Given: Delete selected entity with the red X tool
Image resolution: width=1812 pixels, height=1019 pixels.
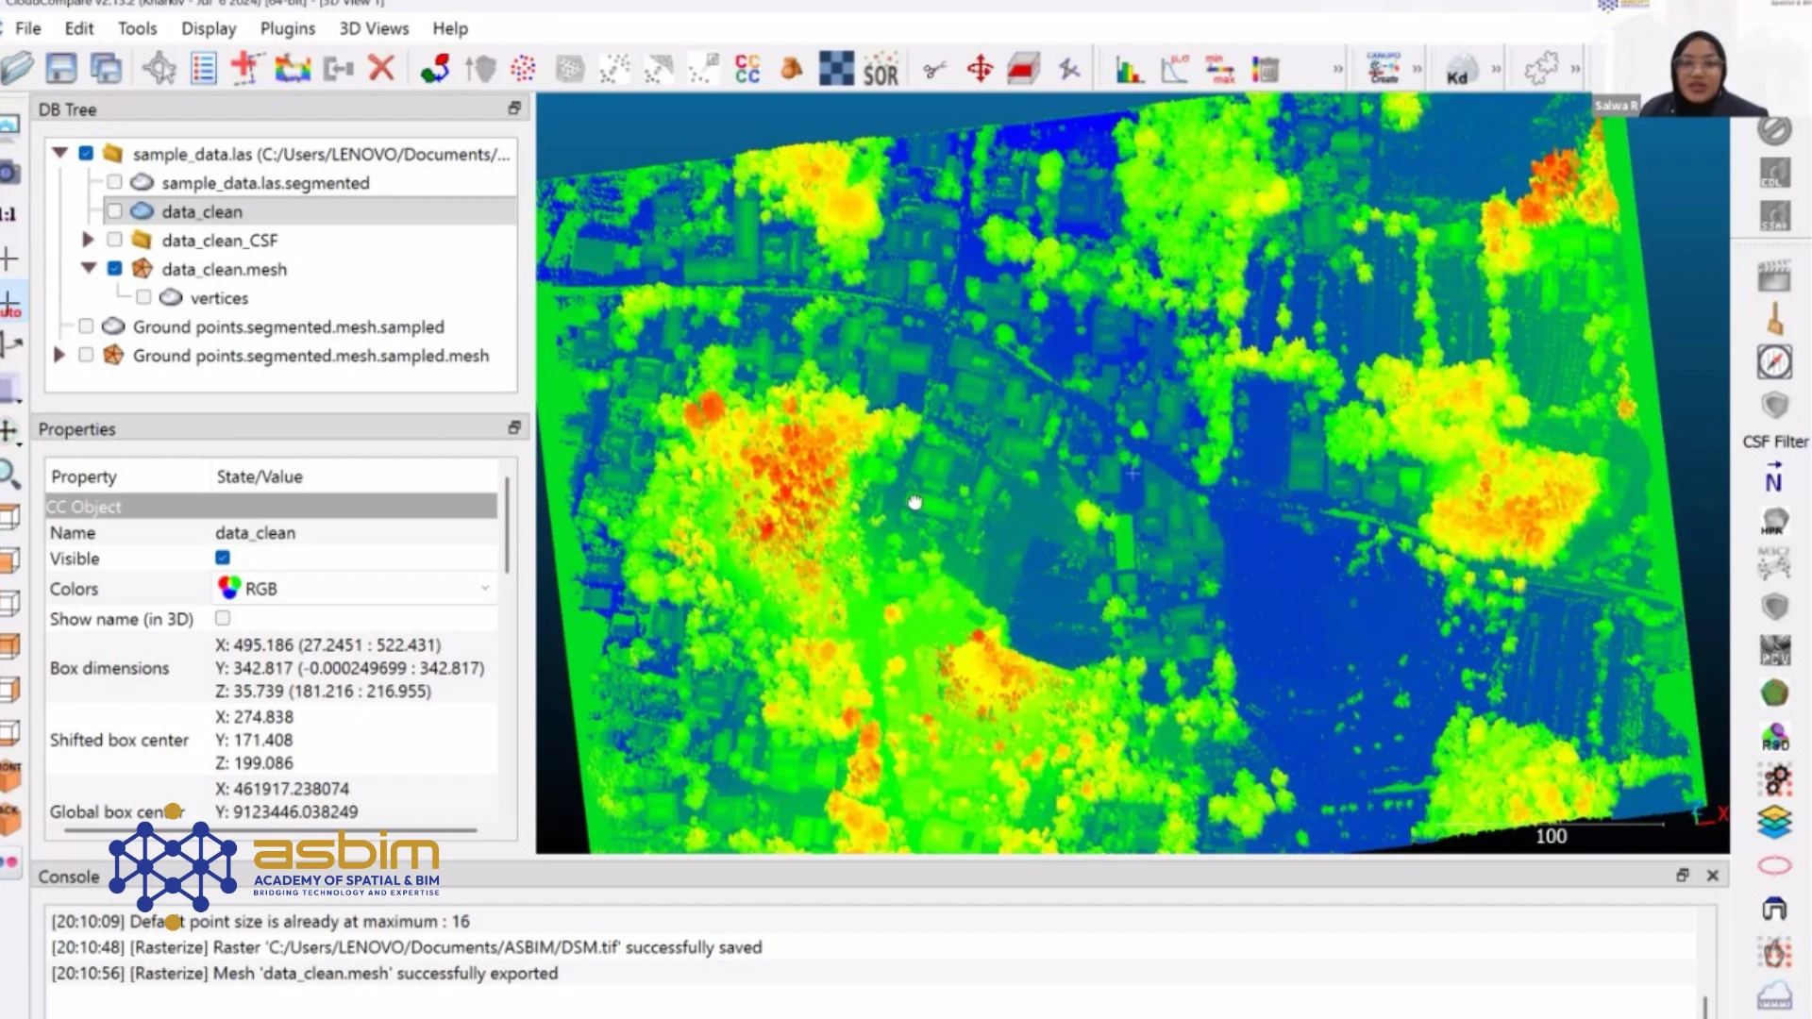Looking at the screenshot, I should [380, 68].
